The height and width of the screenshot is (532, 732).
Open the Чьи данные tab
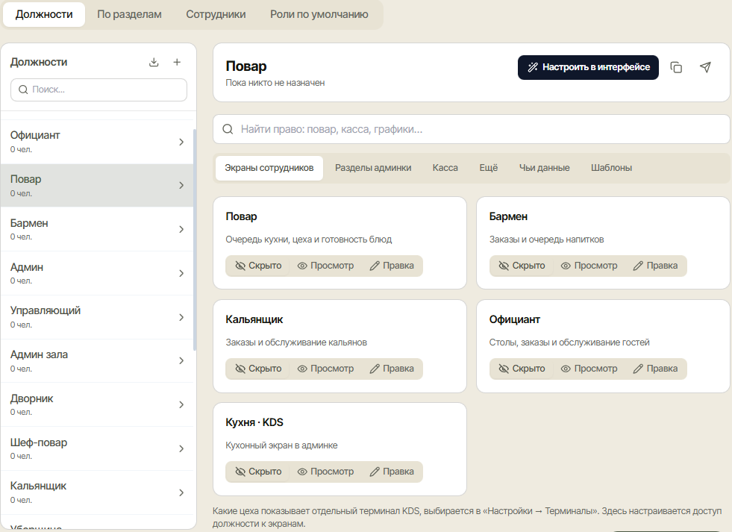[544, 168]
